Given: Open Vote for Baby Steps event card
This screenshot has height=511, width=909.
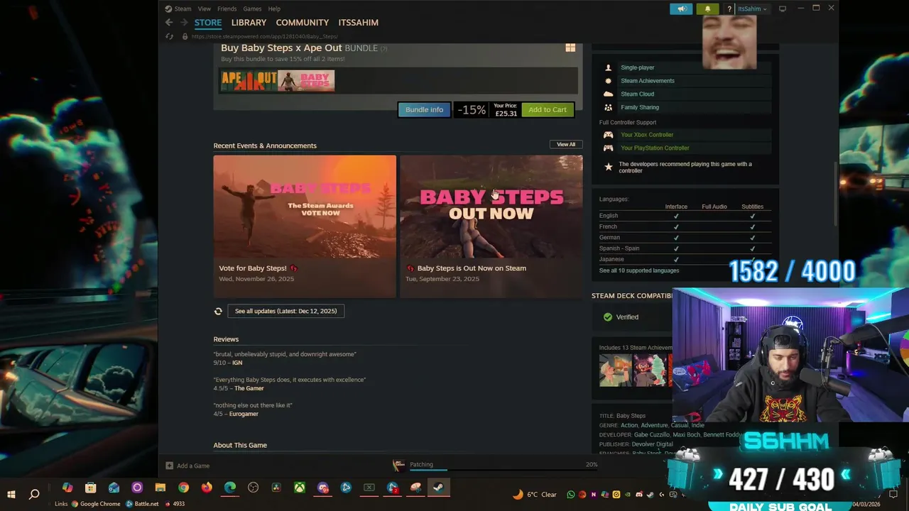Looking at the screenshot, I should pyautogui.click(x=305, y=226).
